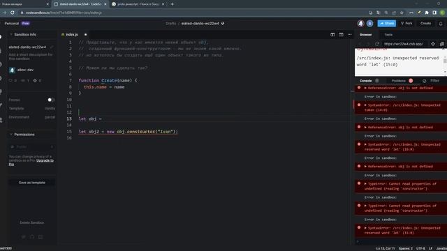The width and height of the screenshot is (447, 251).
Task: Toggle the Frozen switch
Action: [x=51, y=100]
